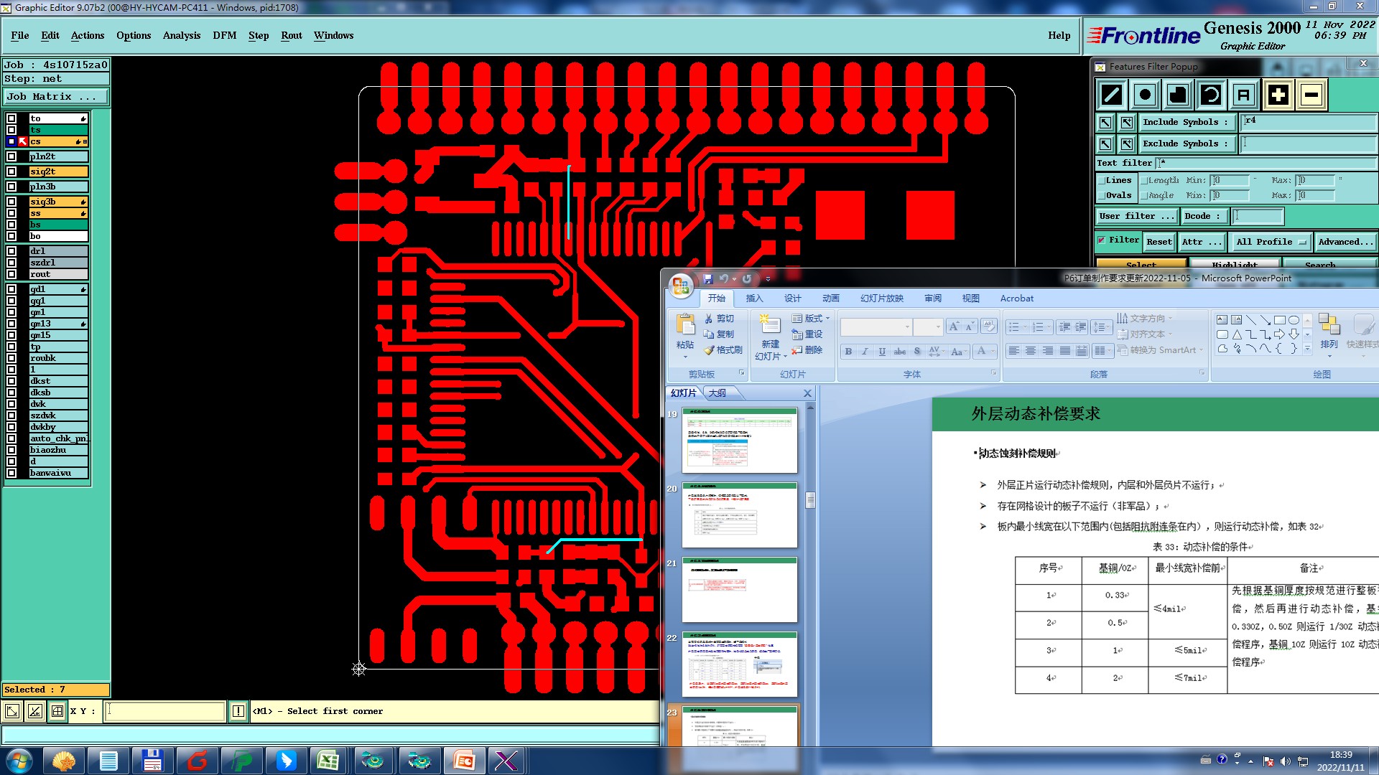Toggle the line feature type filter icon

(x=1112, y=95)
